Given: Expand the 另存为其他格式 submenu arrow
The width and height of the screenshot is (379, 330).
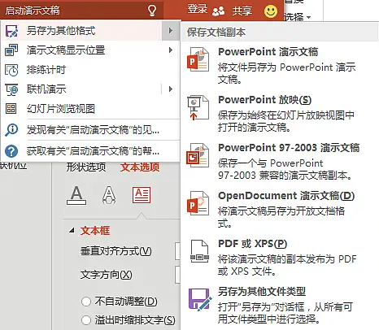Looking at the screenshot, I should point(171,30).
